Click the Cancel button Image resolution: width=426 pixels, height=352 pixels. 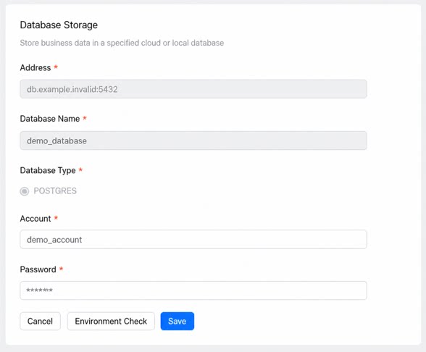[41, 322]
